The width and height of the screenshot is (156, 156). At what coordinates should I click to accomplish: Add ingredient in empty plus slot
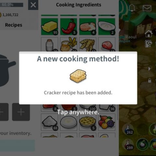[21, 112]
